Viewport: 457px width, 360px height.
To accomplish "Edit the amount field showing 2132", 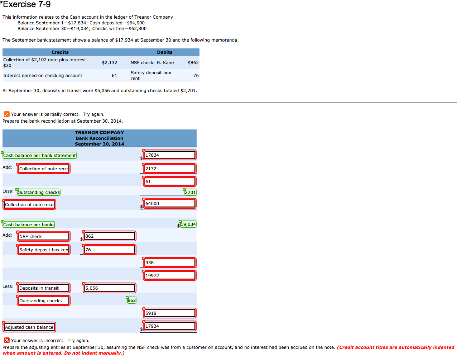I will (170, 169).
